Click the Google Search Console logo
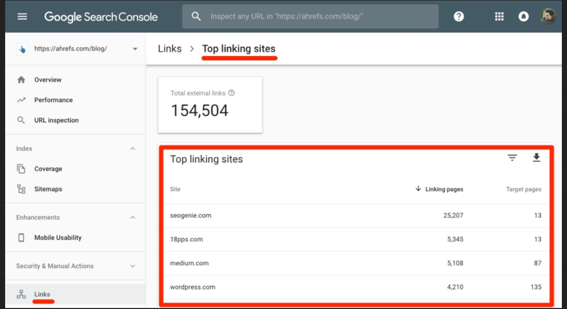The width and height of the screenshot is (567, 309). click(x=101, y=17)
